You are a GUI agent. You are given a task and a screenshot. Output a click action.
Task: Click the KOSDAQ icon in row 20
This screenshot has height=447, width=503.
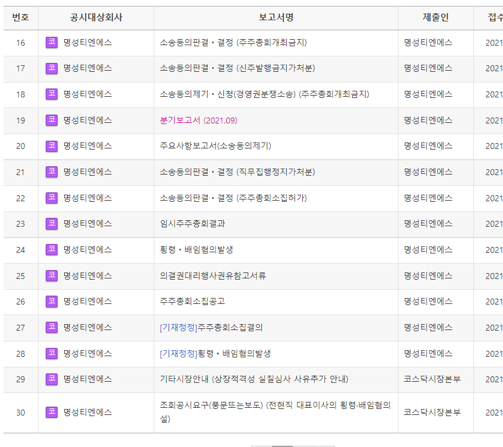(51, 146)
